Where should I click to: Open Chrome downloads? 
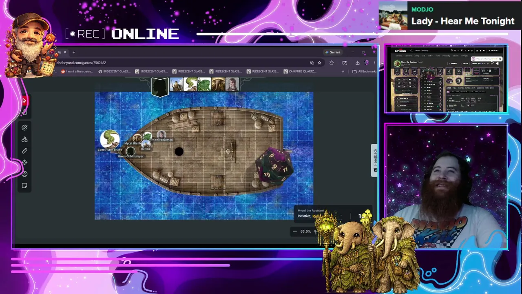(x=357, y=63)
